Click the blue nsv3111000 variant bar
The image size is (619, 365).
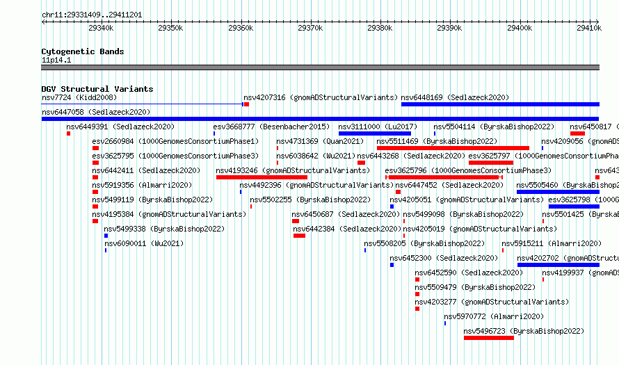point(375,133)
